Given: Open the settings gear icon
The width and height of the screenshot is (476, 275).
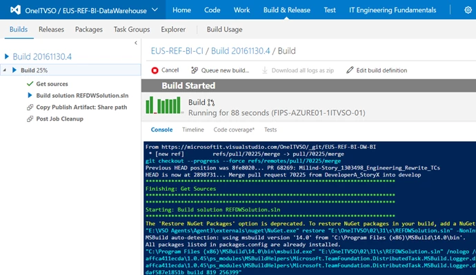Looking at the screenshot, I should pos(468,10).
